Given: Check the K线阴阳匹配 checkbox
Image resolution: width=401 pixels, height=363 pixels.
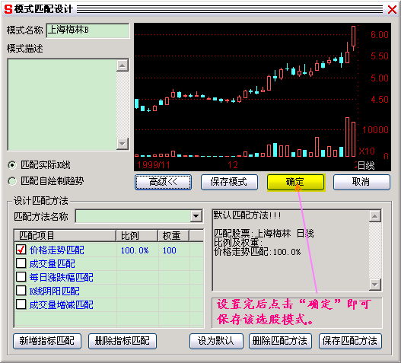Looking at the screenshot, I should point(21,291).
